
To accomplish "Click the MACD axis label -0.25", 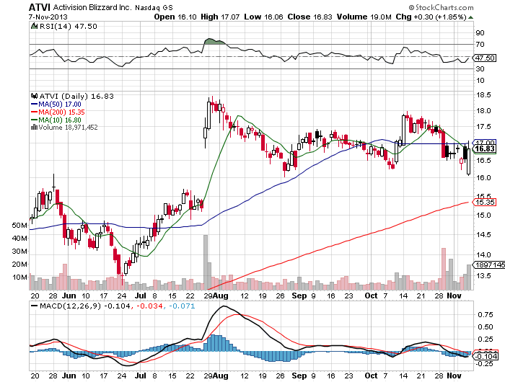I will pyautogui.click(x=484, y=364).
